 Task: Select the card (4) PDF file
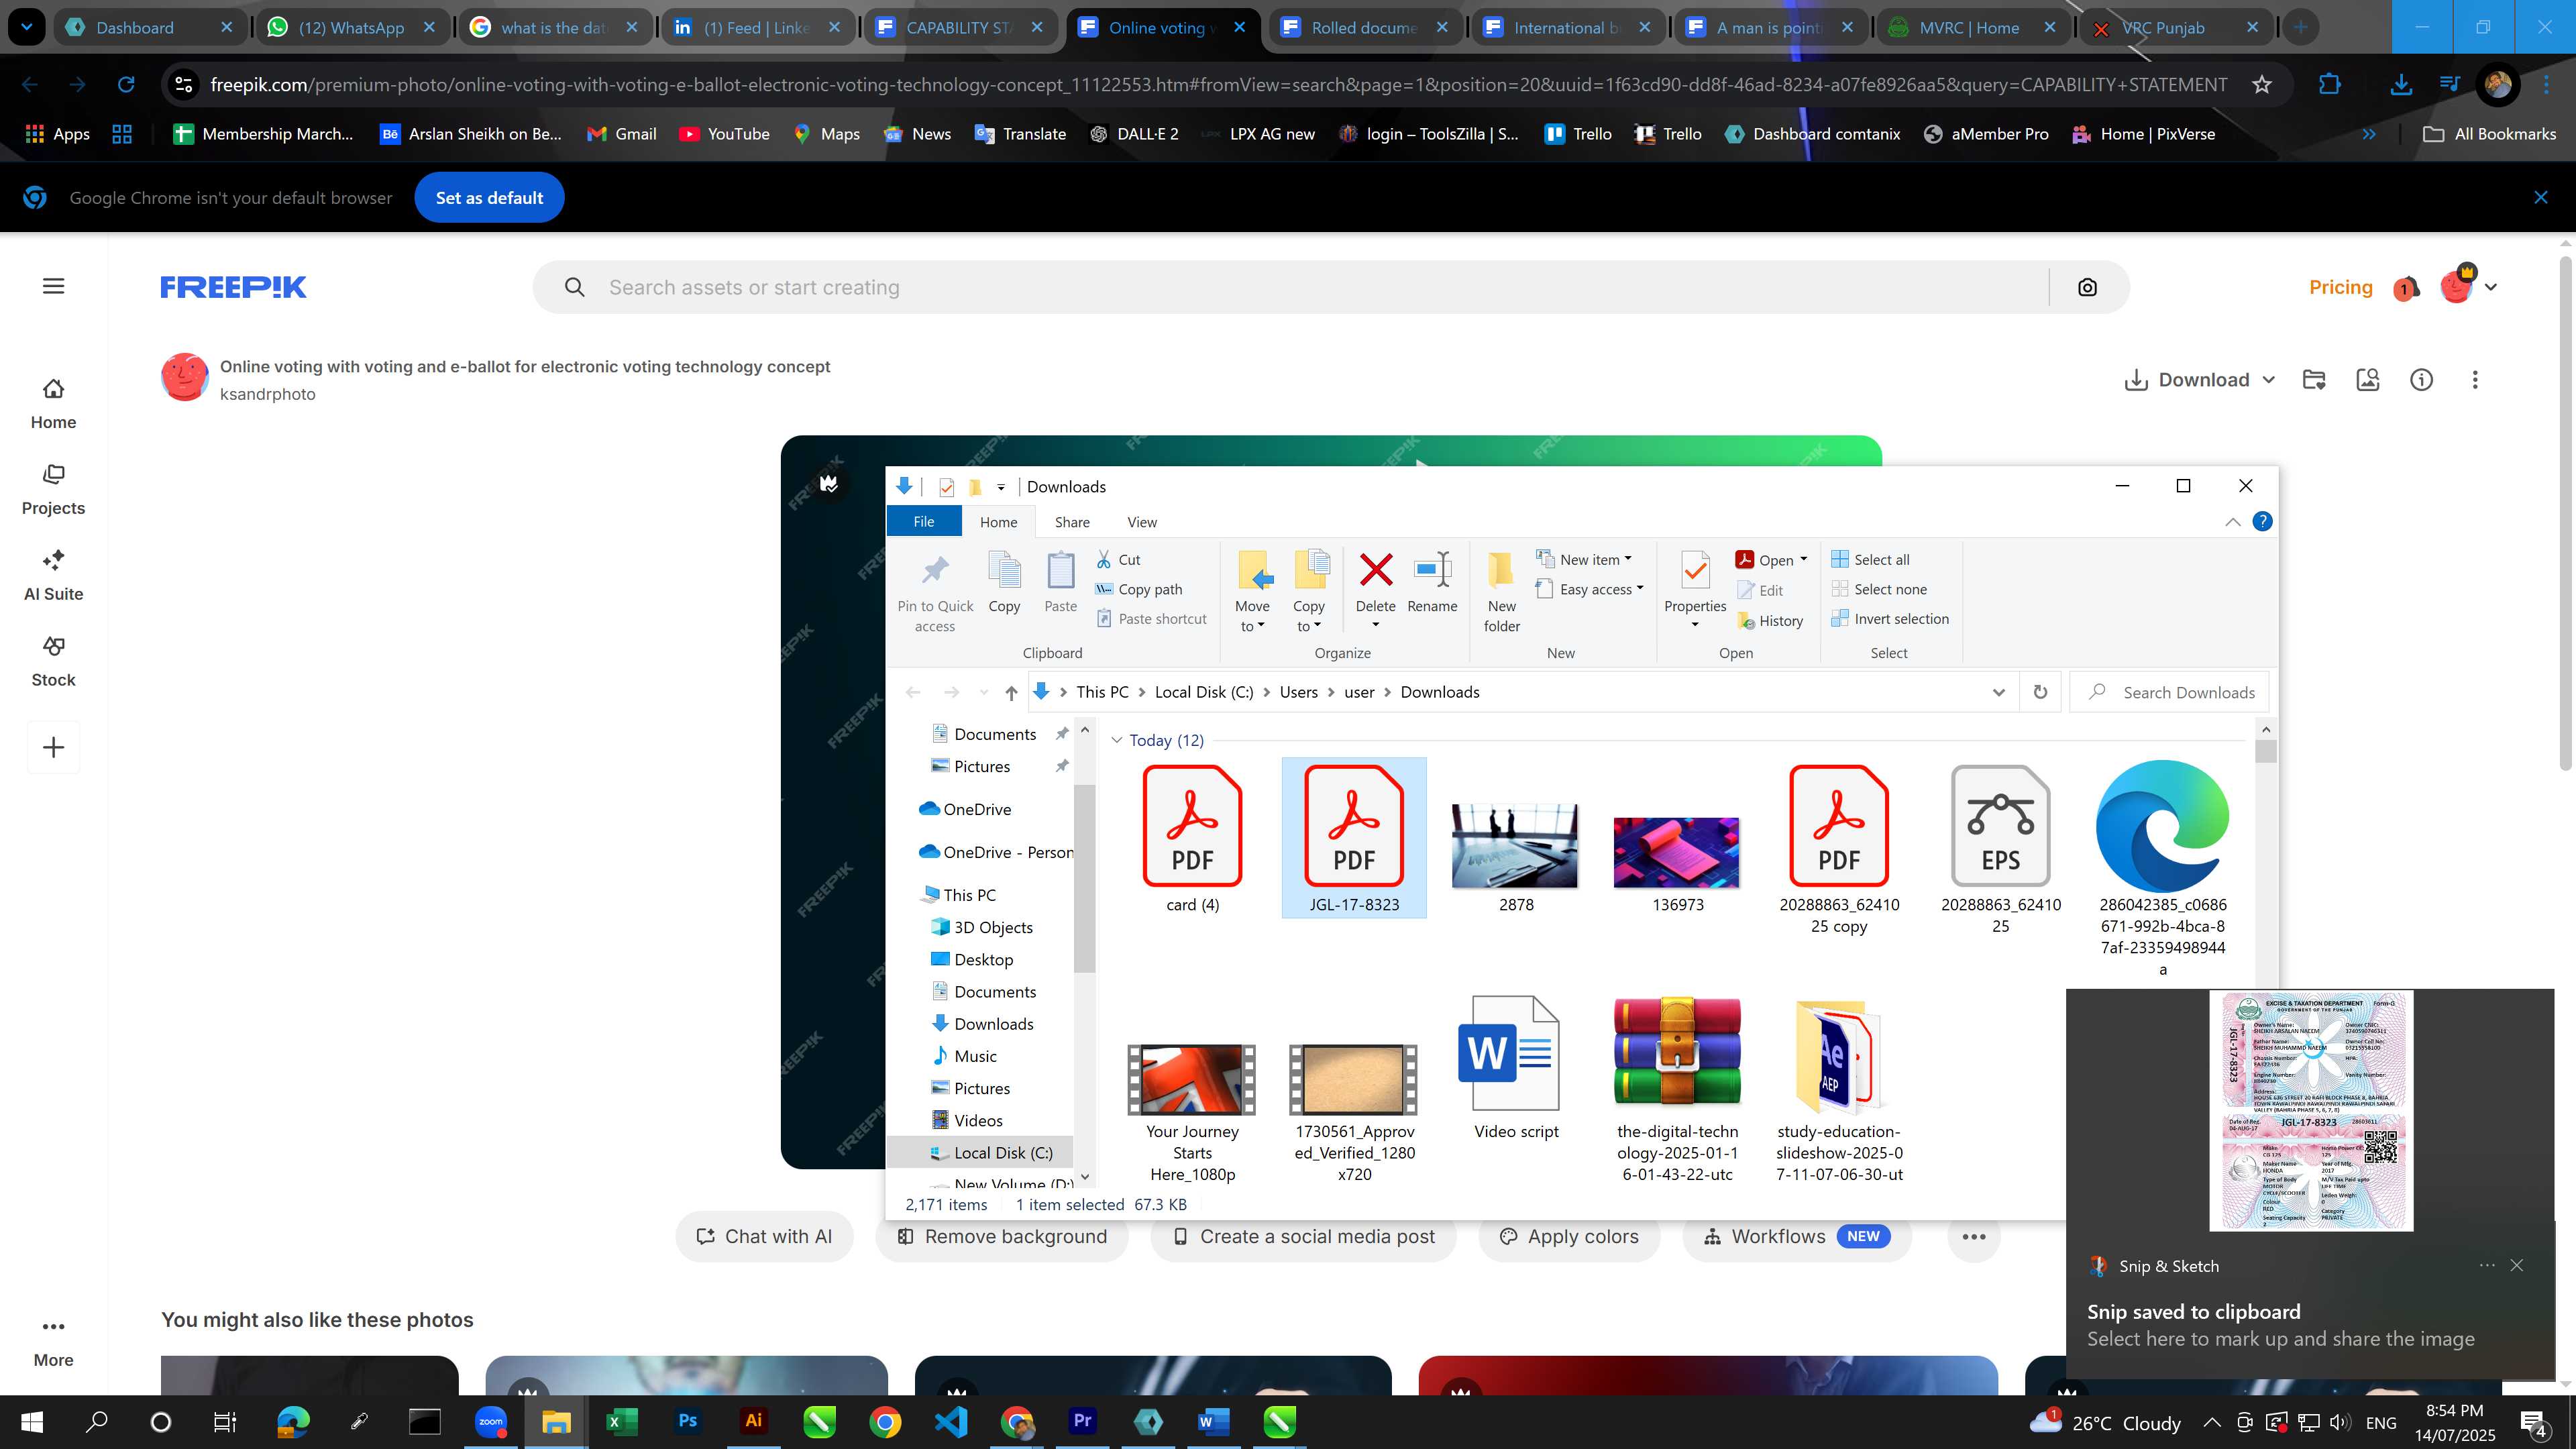[1192, 838]
